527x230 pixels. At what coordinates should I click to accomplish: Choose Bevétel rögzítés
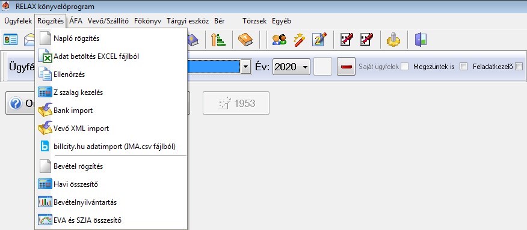pyautogui.click(x=111, y=166)
